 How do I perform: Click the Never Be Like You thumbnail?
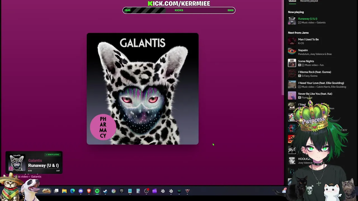(292, 95)
